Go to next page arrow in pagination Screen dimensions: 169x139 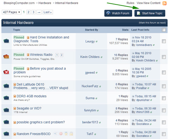pos(39,12)
